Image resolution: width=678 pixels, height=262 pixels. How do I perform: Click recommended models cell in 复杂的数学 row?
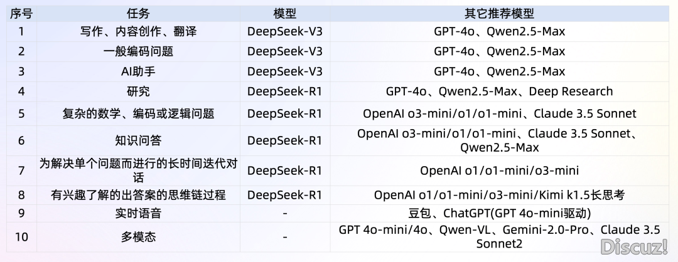pyautogui.click(x=500, y=113)
